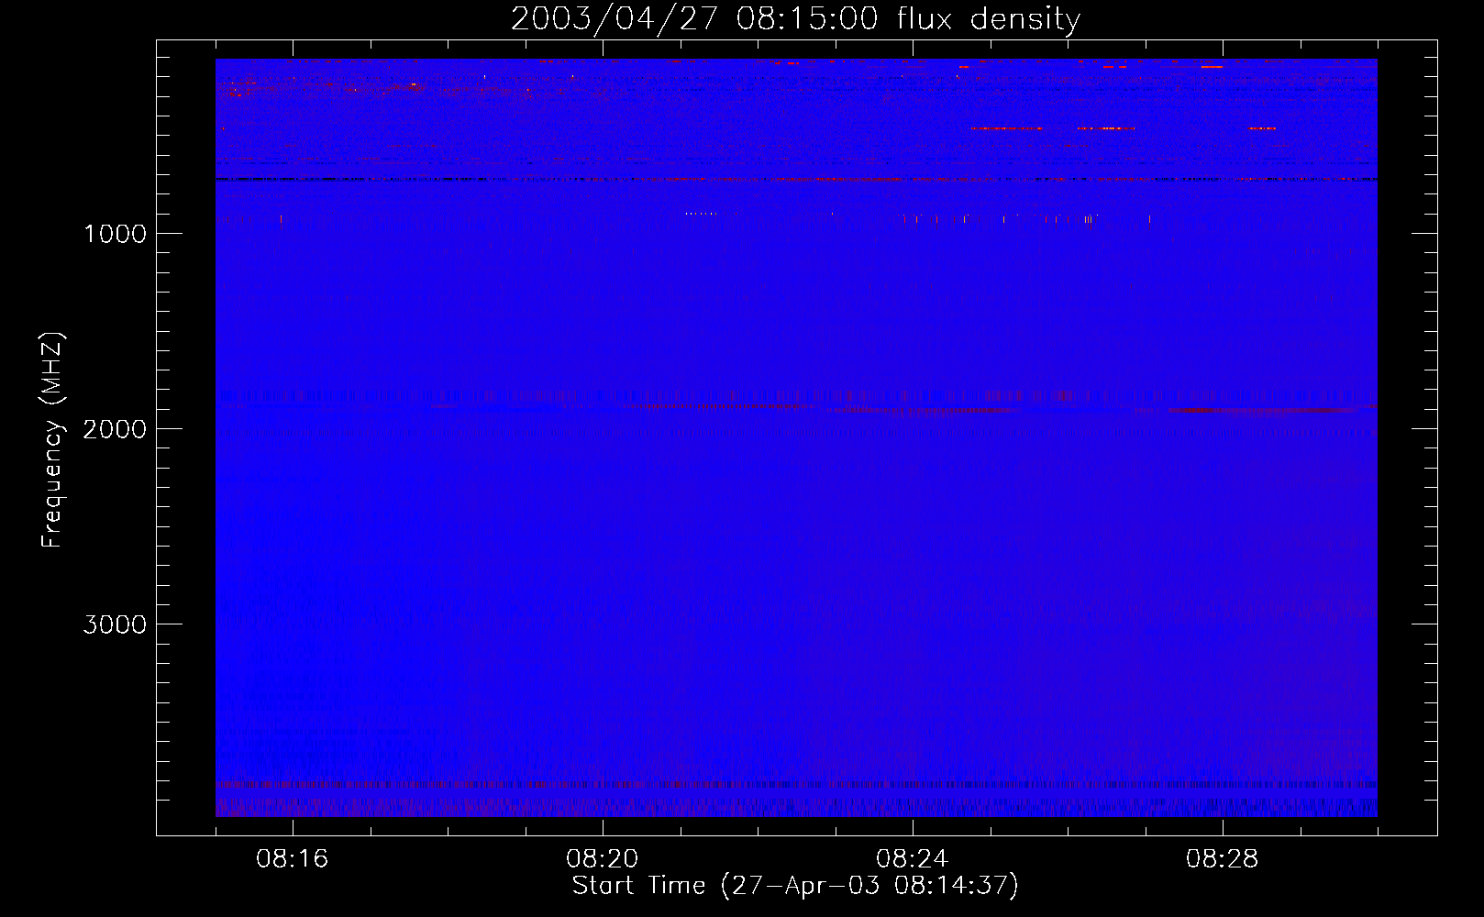Select the 1000 frequency tick label

(x=116, y=234)
